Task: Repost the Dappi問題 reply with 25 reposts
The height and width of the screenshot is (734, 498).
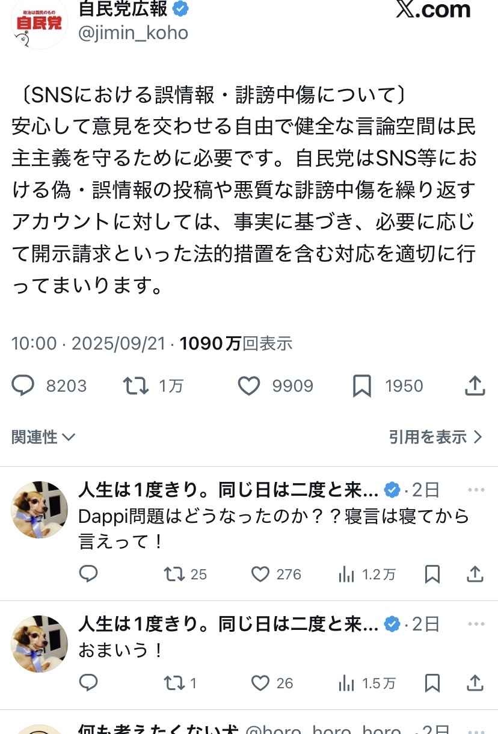Action: (x=174, y=575)
